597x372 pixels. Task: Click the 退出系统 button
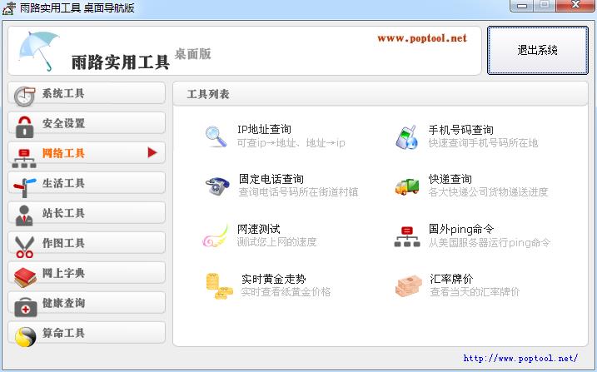point(538,50)
